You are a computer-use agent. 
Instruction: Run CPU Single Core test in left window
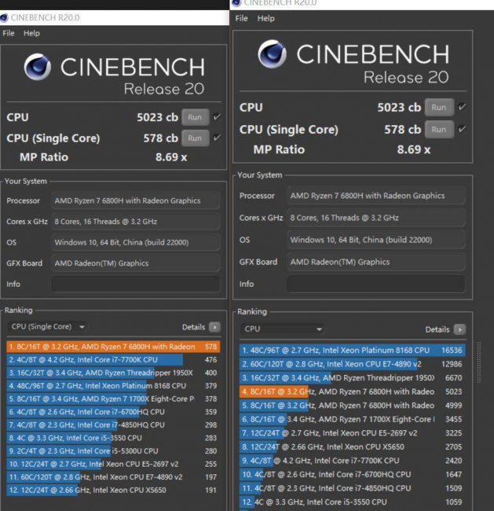(x=195, y=138)
